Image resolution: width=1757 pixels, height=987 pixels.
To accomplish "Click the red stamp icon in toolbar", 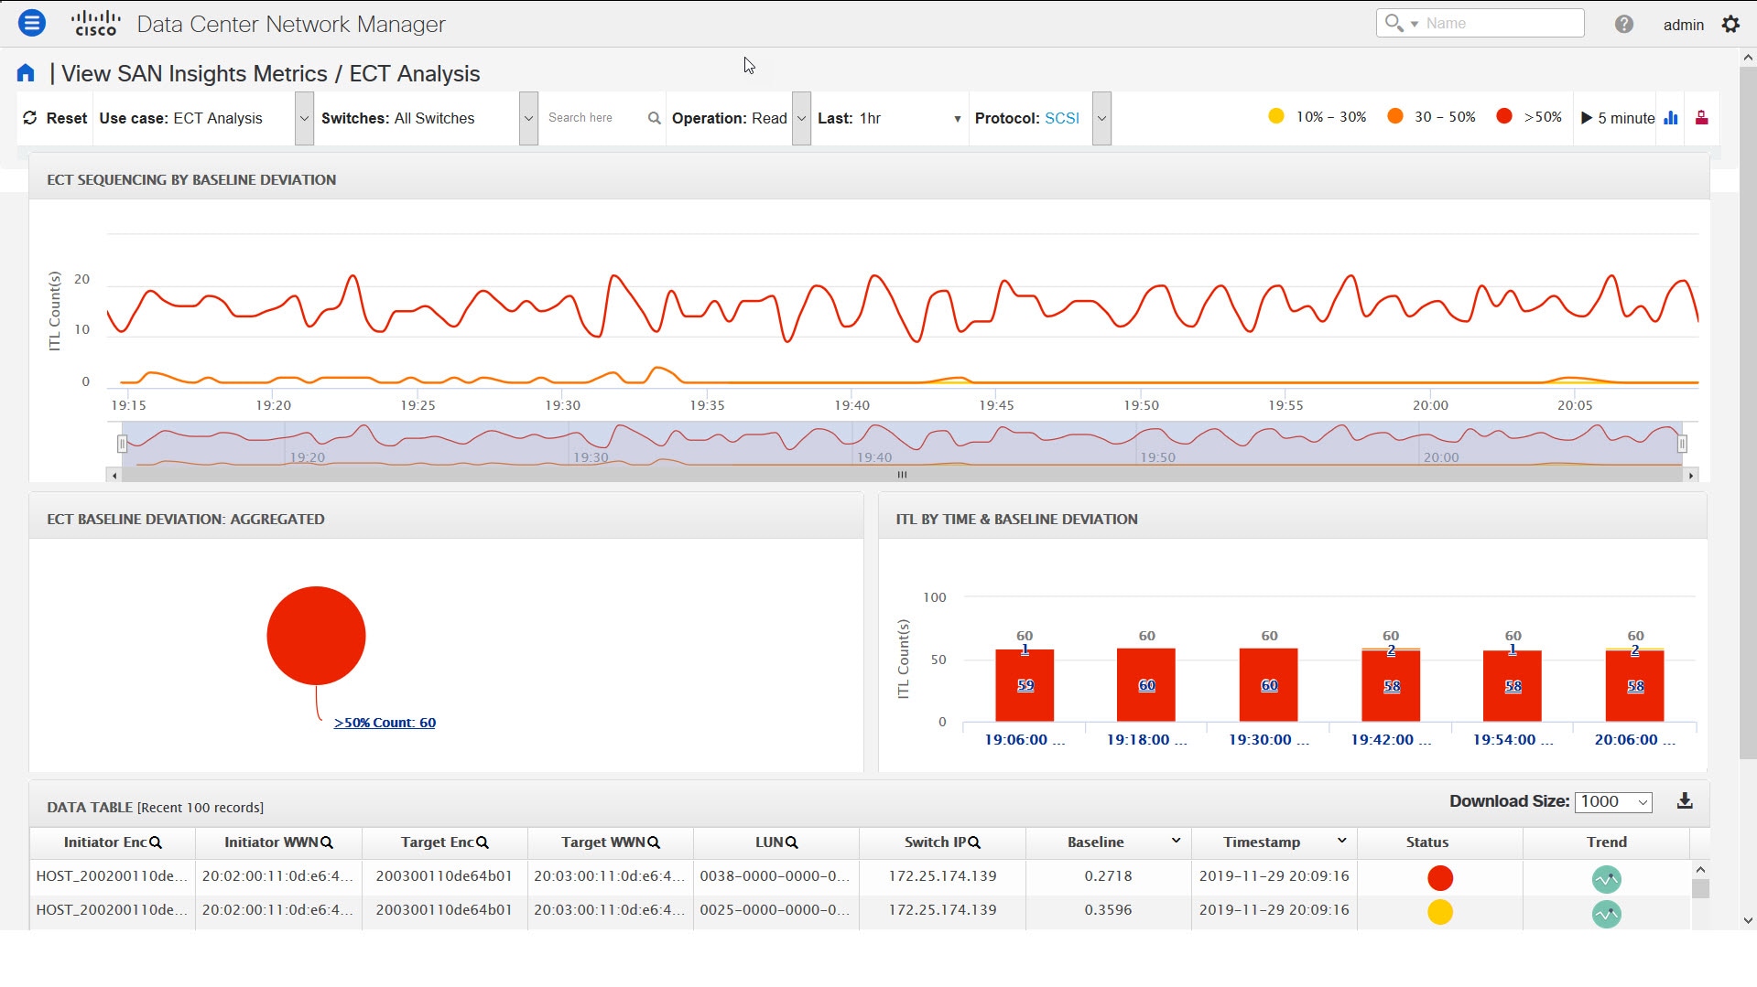I will 1701,118.
